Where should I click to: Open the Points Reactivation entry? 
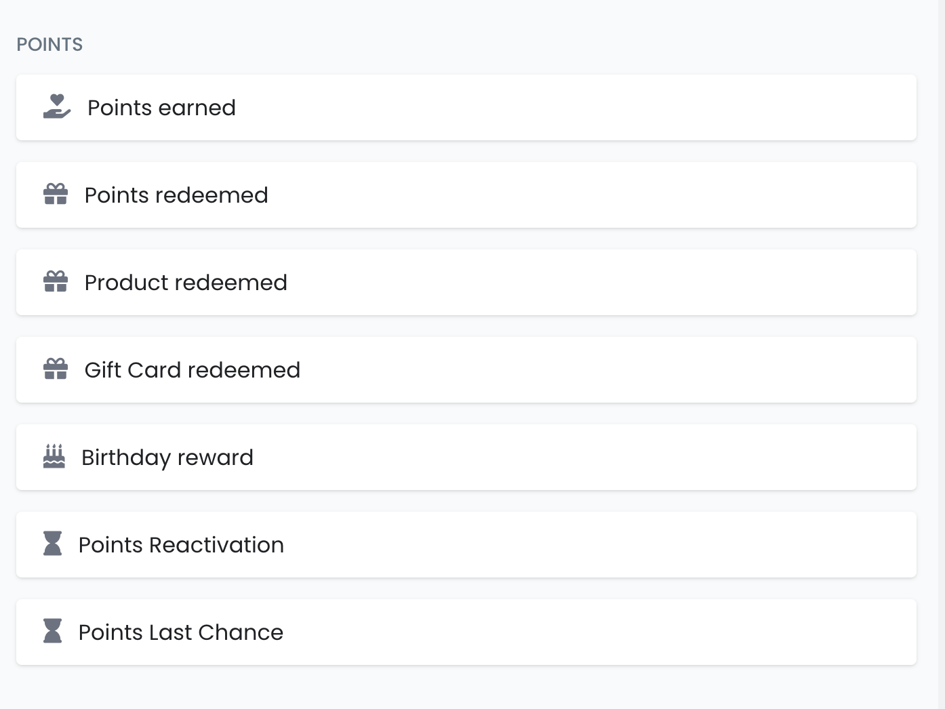[x=181, y=545]
